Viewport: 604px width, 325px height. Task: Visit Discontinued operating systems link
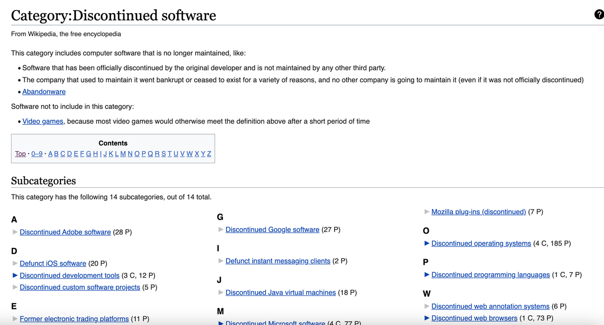(481, 243)
